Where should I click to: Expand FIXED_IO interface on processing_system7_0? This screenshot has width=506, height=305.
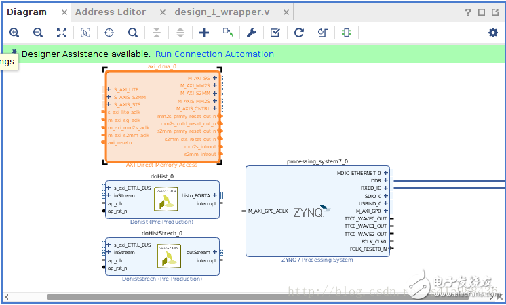pyautogui.click(x=386, y=188)
